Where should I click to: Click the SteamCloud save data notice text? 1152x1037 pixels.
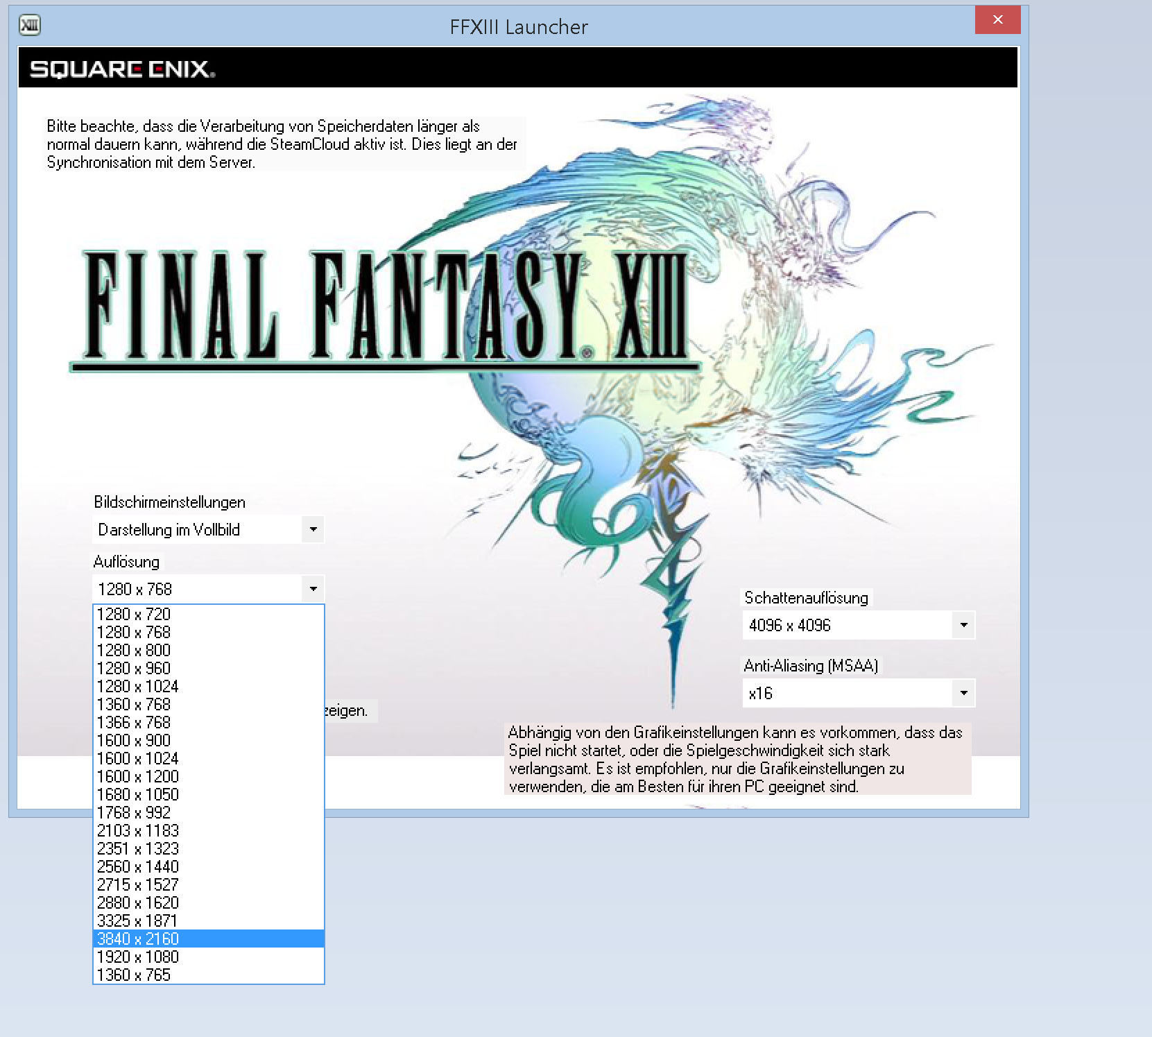click(282, 144)
